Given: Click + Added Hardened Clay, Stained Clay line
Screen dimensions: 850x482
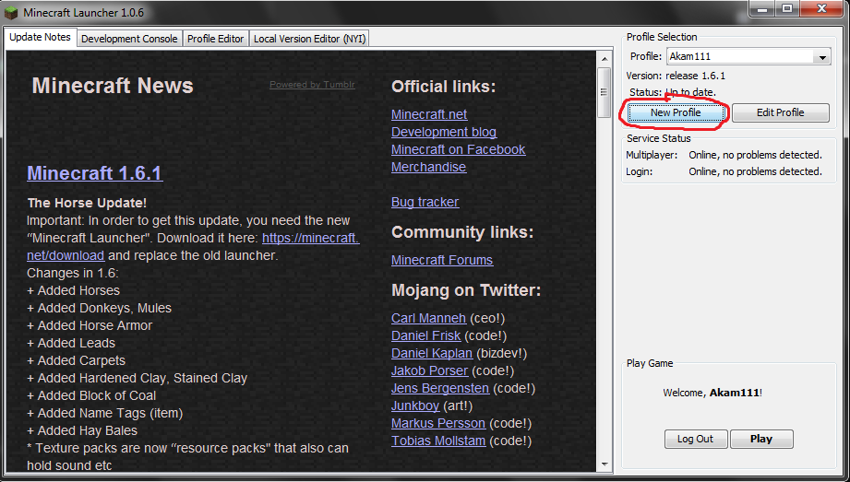Looking at the screenshot, I should tap(138, 378).
